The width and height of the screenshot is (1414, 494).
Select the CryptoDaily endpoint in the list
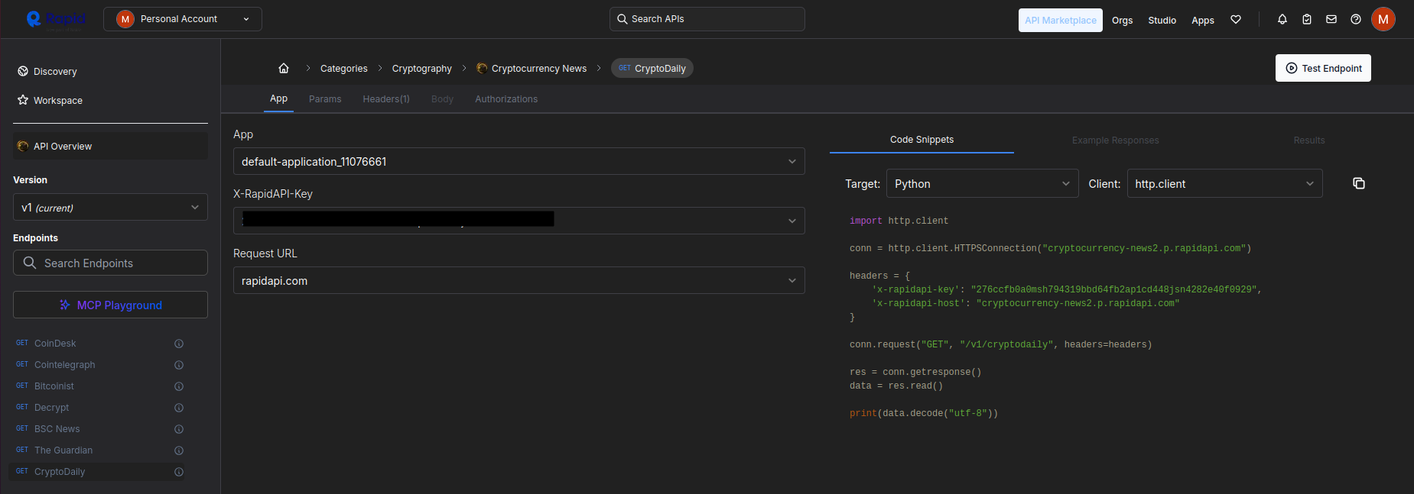(60, 472)
